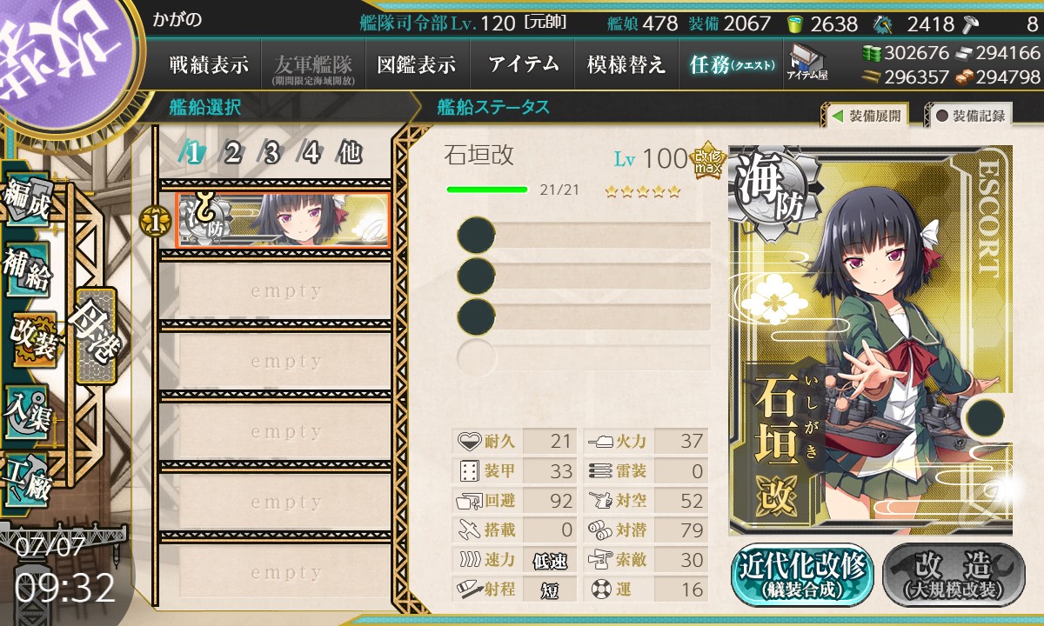This screenshot has height=626, width=1044.
Task: Switch to fleet 2 tab
Action: [x=232, y=154]
